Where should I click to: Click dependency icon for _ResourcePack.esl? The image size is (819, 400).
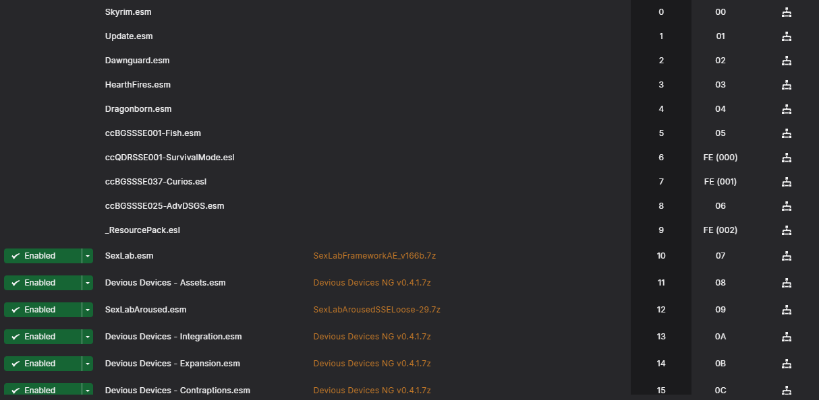786,230
